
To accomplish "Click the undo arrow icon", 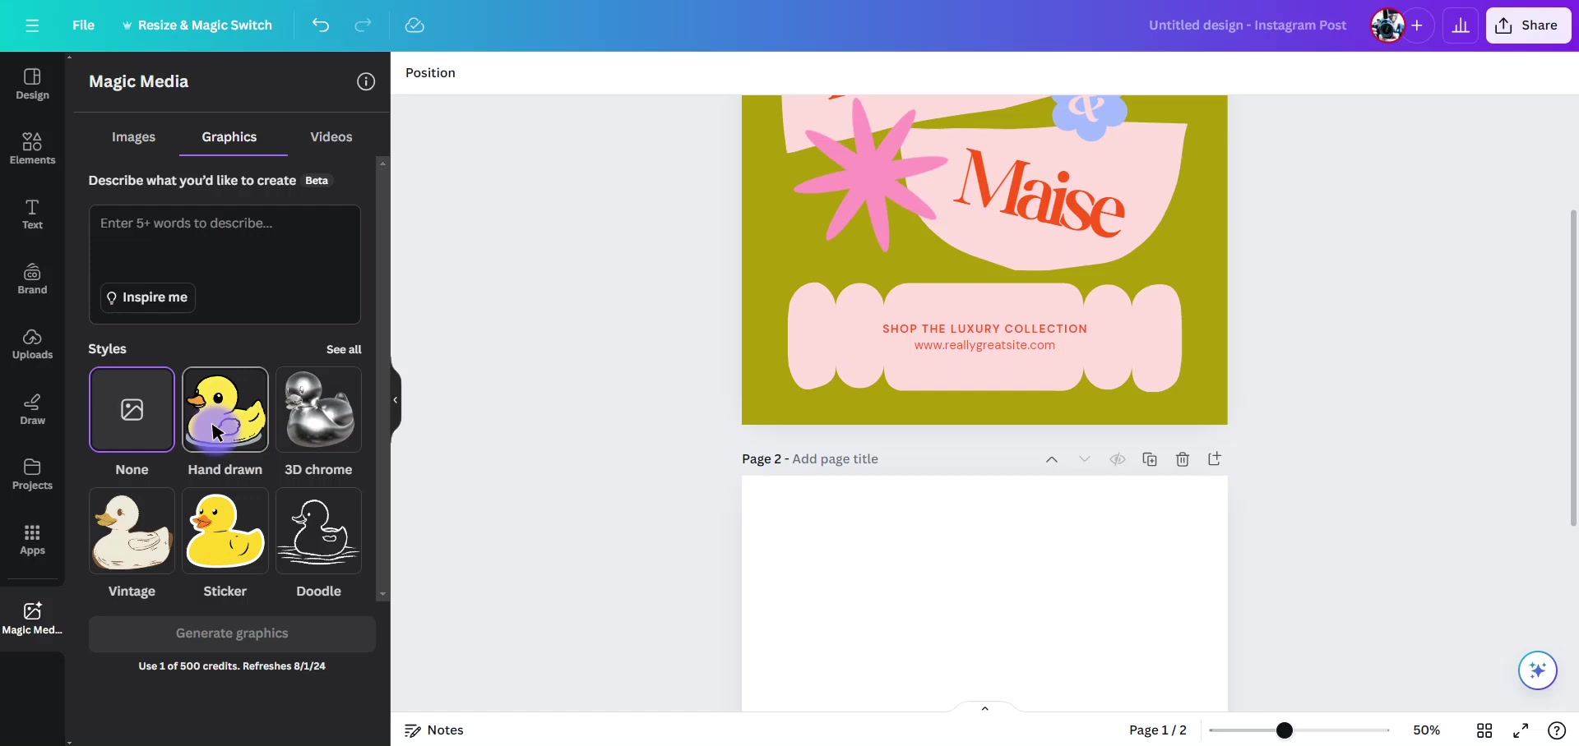I will pyautogui.click(x=321, y=25).
